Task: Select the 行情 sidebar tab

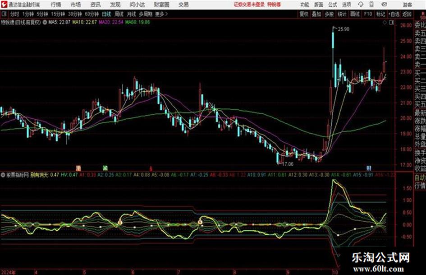Action: tap(420, 186)
